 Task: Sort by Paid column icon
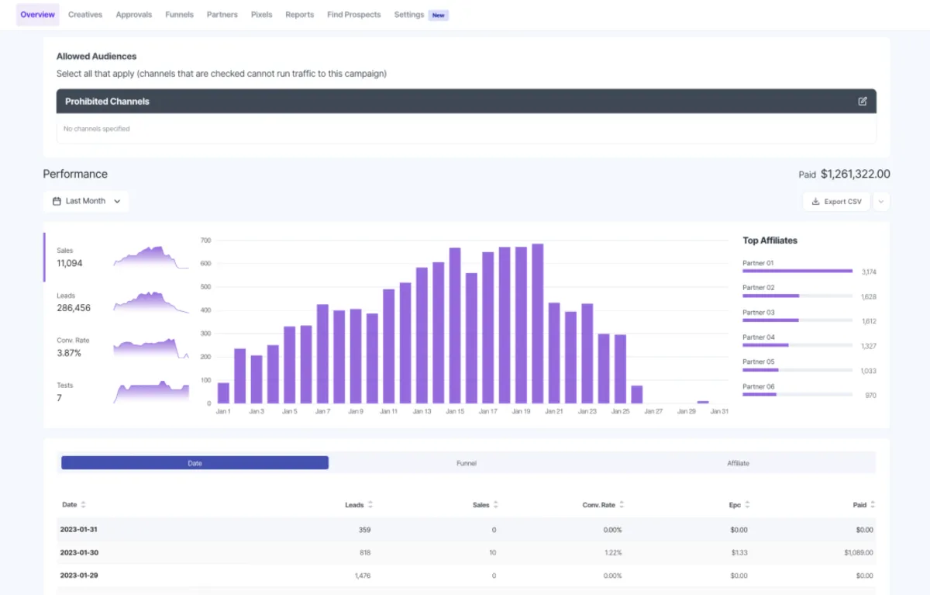(873, 504)
